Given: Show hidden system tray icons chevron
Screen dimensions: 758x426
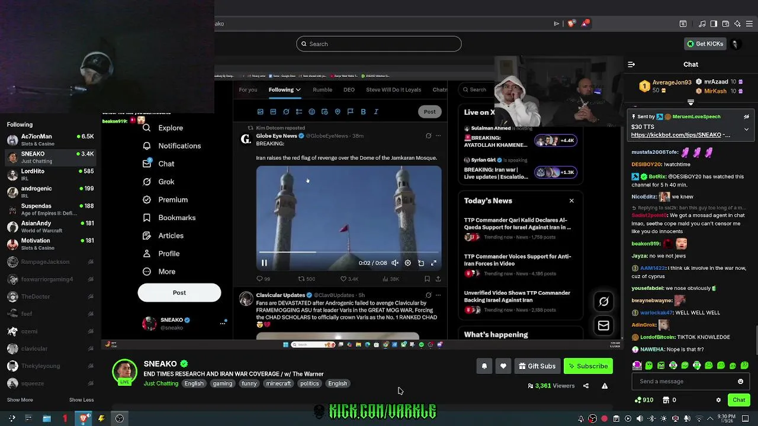Looking at the screenshot, I should [711, 419].
